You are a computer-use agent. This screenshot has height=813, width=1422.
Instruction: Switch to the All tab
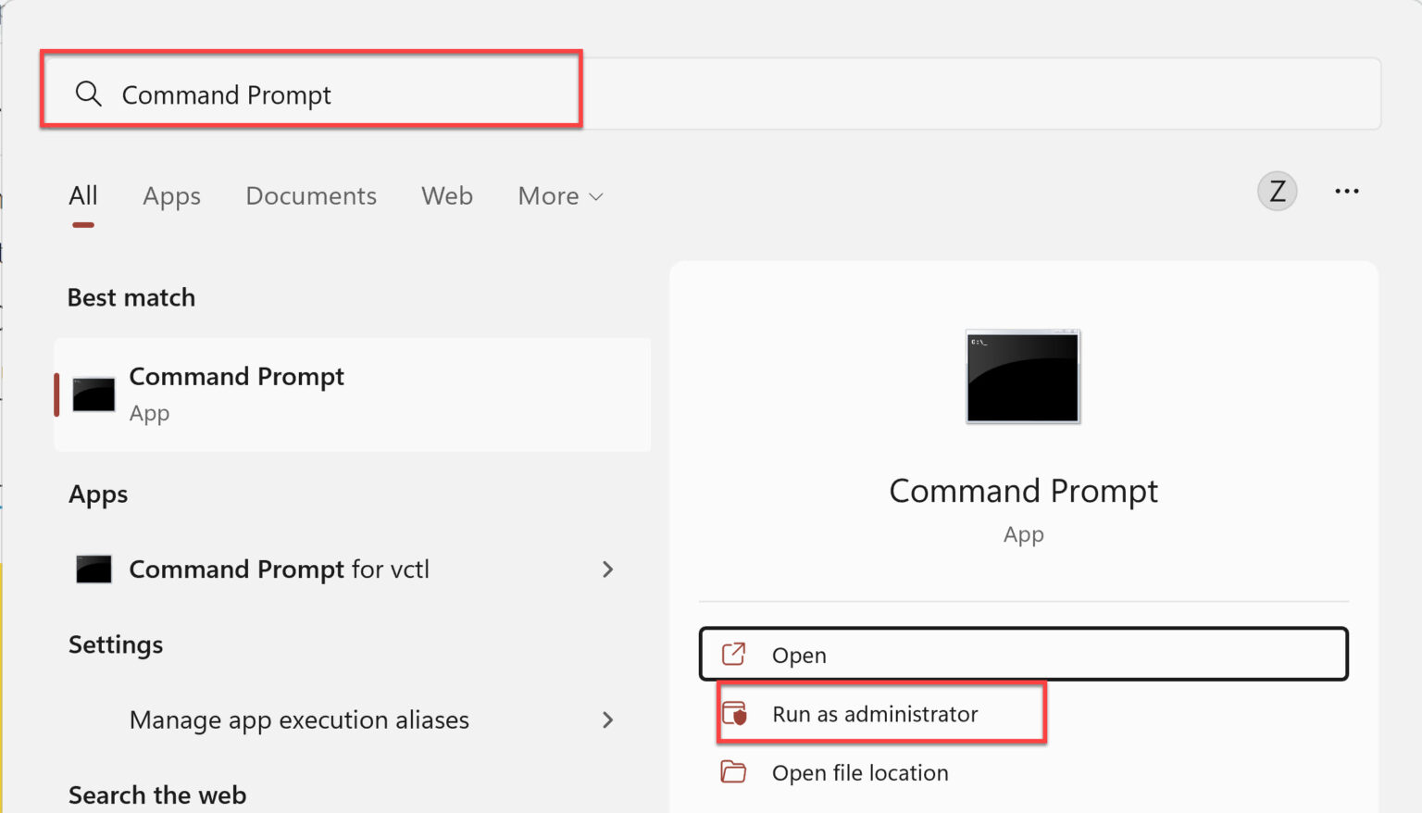83,195
